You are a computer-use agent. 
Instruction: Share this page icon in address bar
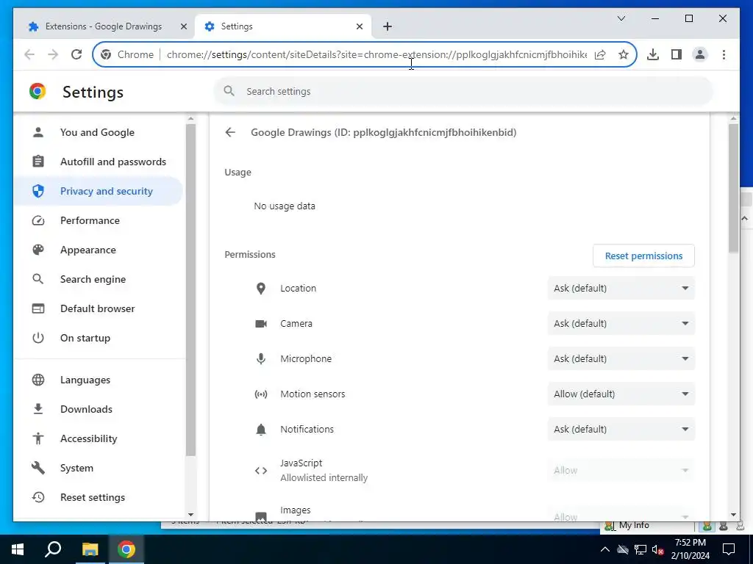click(x=600, y=54)
